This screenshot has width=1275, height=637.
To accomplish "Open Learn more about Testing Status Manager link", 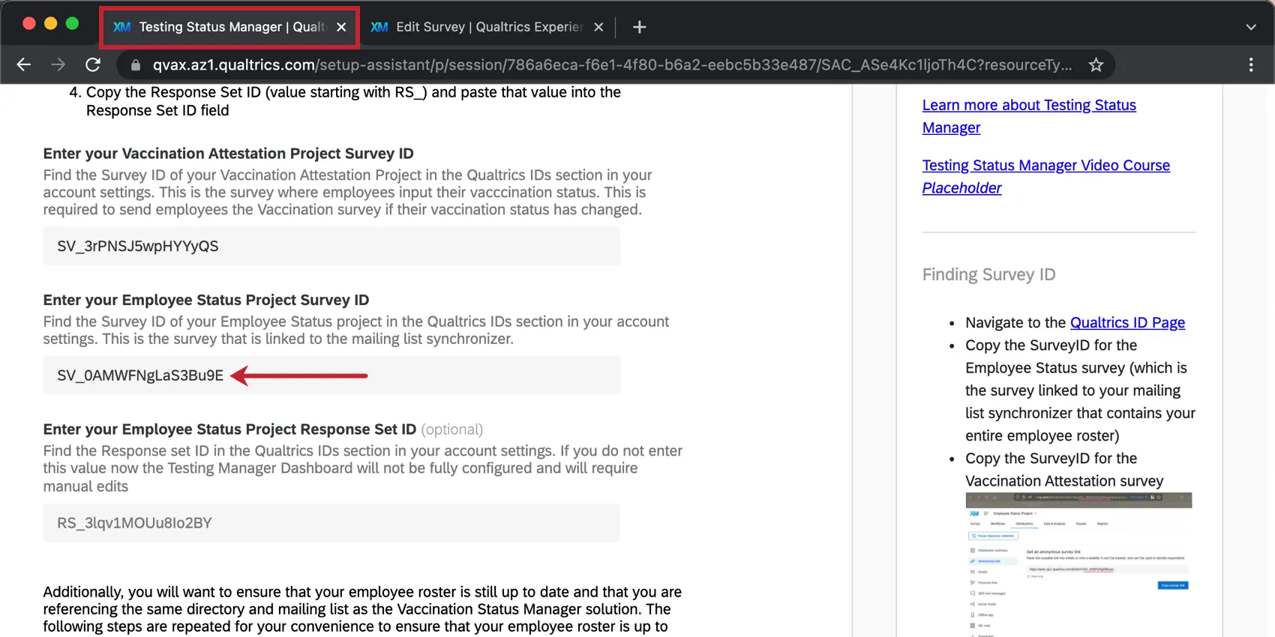I will [1028, 116].
